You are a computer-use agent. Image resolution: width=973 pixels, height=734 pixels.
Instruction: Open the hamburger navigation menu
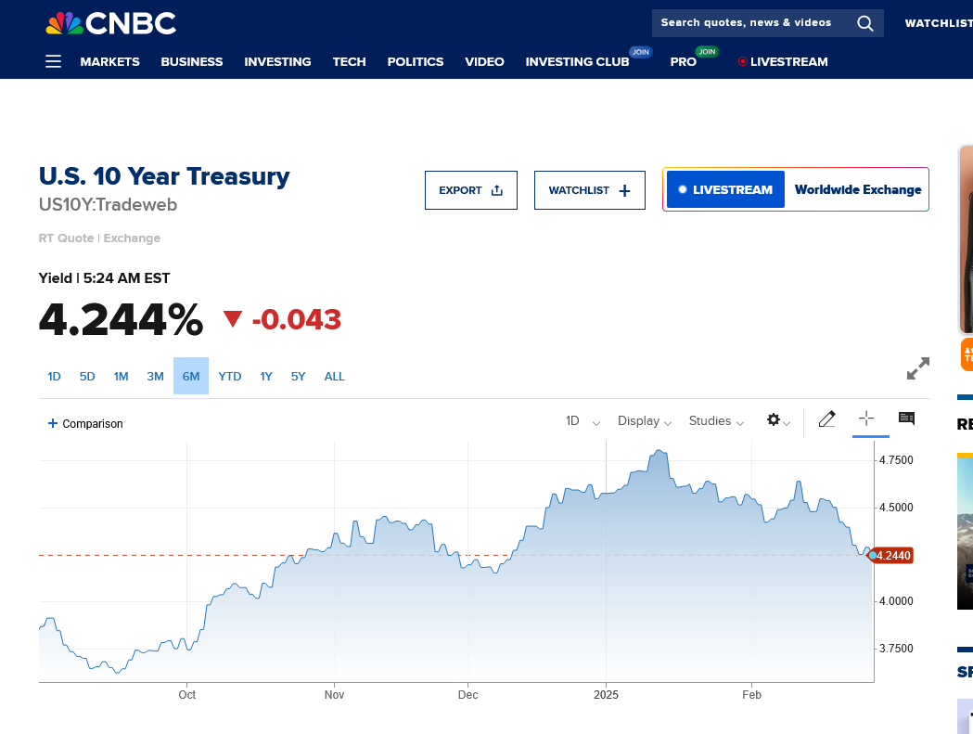pos(54,61)
